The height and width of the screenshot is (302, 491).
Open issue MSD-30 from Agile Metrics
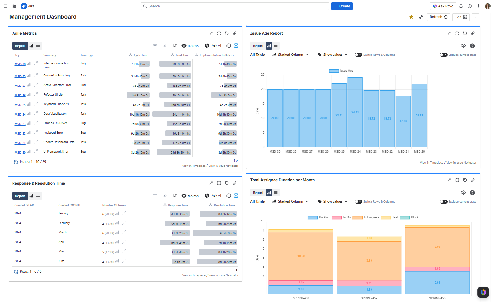coord(20,64)
